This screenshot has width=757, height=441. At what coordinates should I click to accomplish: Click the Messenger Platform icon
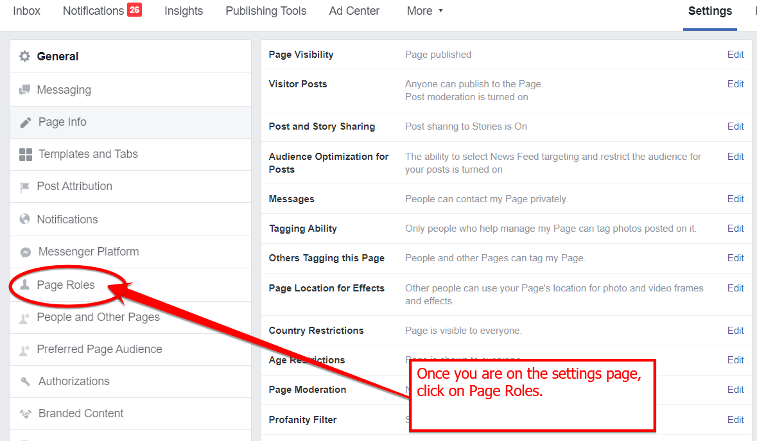click(26, 252)
